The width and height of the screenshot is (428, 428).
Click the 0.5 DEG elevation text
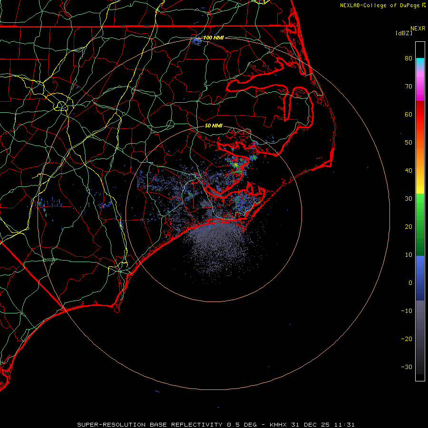242,425
